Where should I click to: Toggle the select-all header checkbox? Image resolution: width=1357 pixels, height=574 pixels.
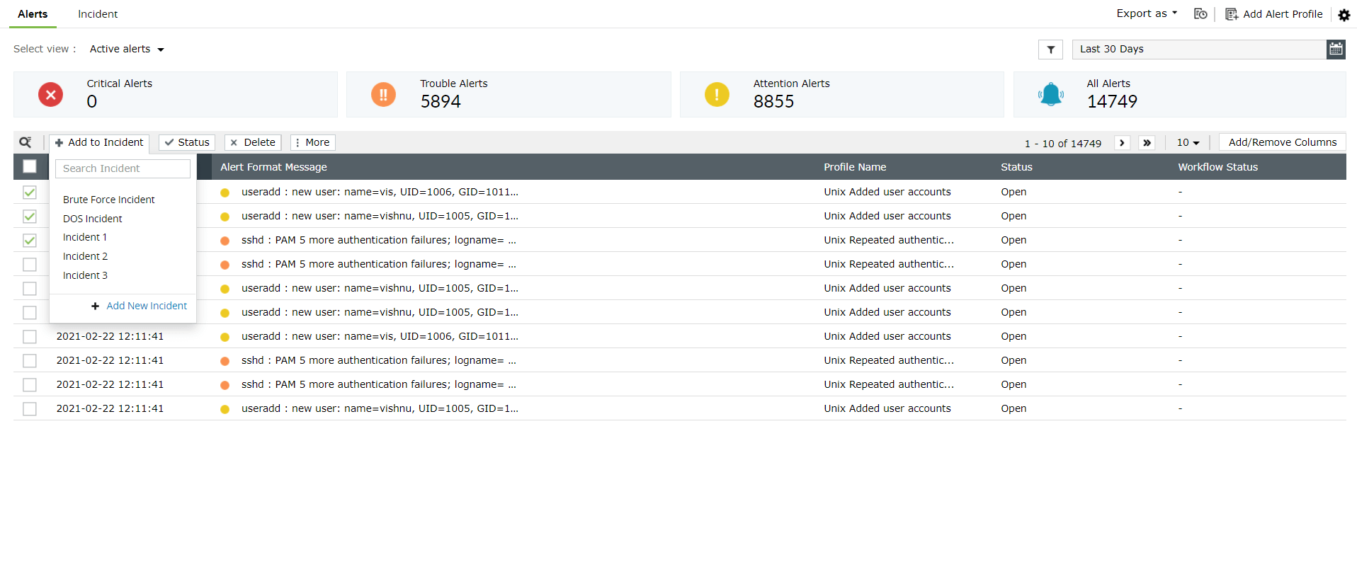click(x=30, y=166)
